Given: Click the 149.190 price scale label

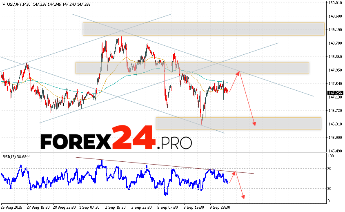Looking at the screenshot, I should point(335,30).
